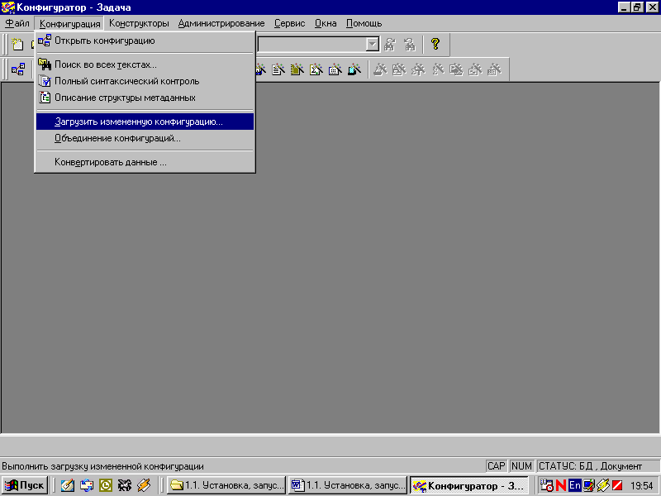Screen dimensions: 661x496
Task: Click the Open configuration toolbar icon below New
Action: point(18,69)
